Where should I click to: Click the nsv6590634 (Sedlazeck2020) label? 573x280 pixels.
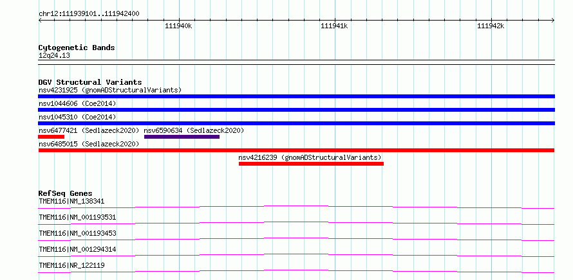[194, 130]
